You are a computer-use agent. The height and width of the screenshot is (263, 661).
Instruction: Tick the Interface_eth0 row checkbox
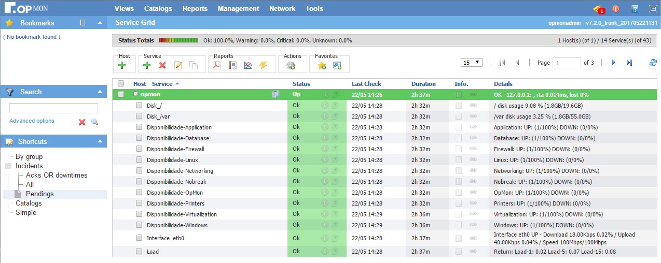click(x=139, y=238)
